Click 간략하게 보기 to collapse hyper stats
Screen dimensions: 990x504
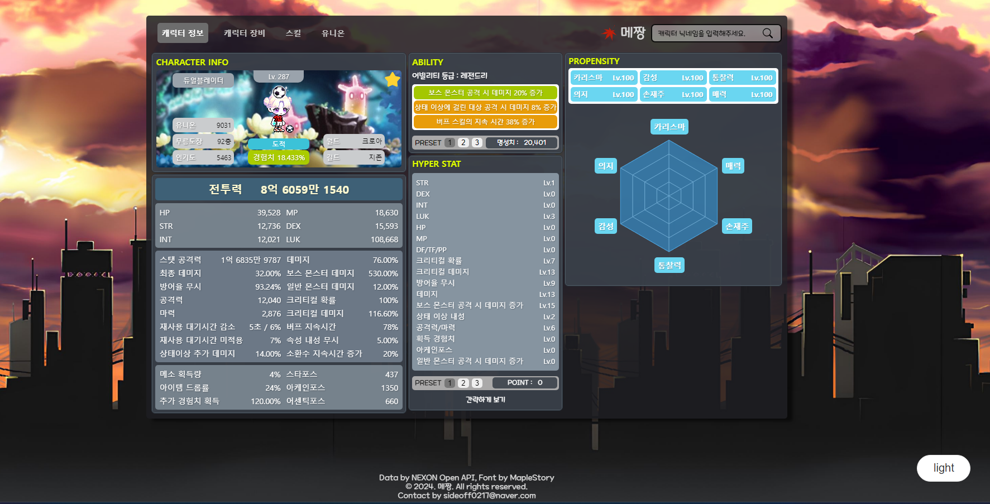[x=485, y=400]
